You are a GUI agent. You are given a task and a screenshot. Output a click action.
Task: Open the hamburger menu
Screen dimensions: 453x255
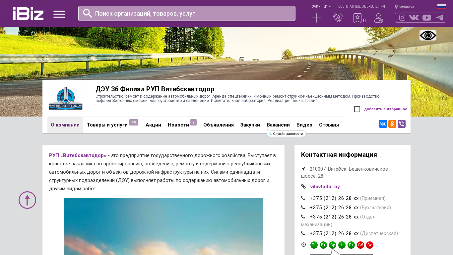[59, 14]
